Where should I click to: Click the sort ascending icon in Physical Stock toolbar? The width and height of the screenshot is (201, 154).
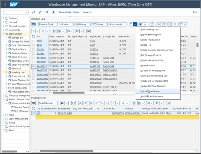click(80, 103)
